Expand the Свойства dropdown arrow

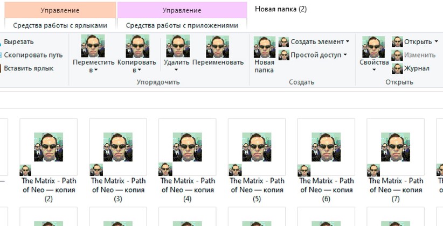374,70
